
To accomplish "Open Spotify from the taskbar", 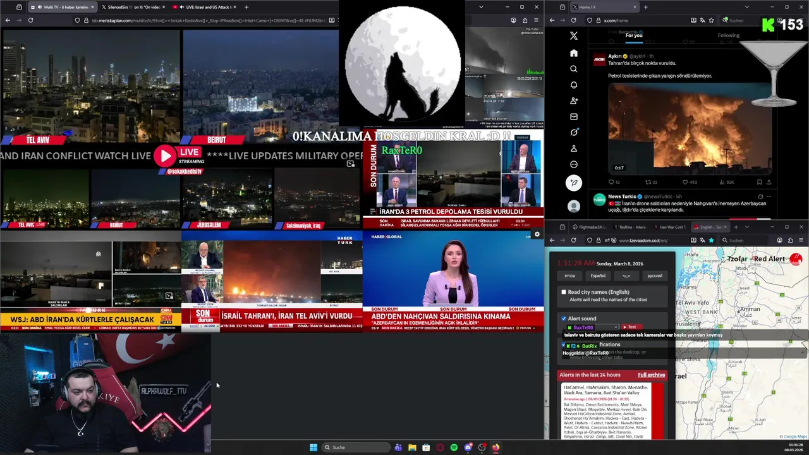I will (x=454, y=447).
